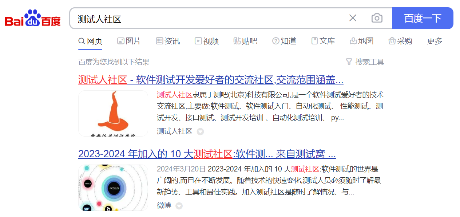Click the 百度一下 search button
This screenshot has width=460, height=217.
pos(423,18)
